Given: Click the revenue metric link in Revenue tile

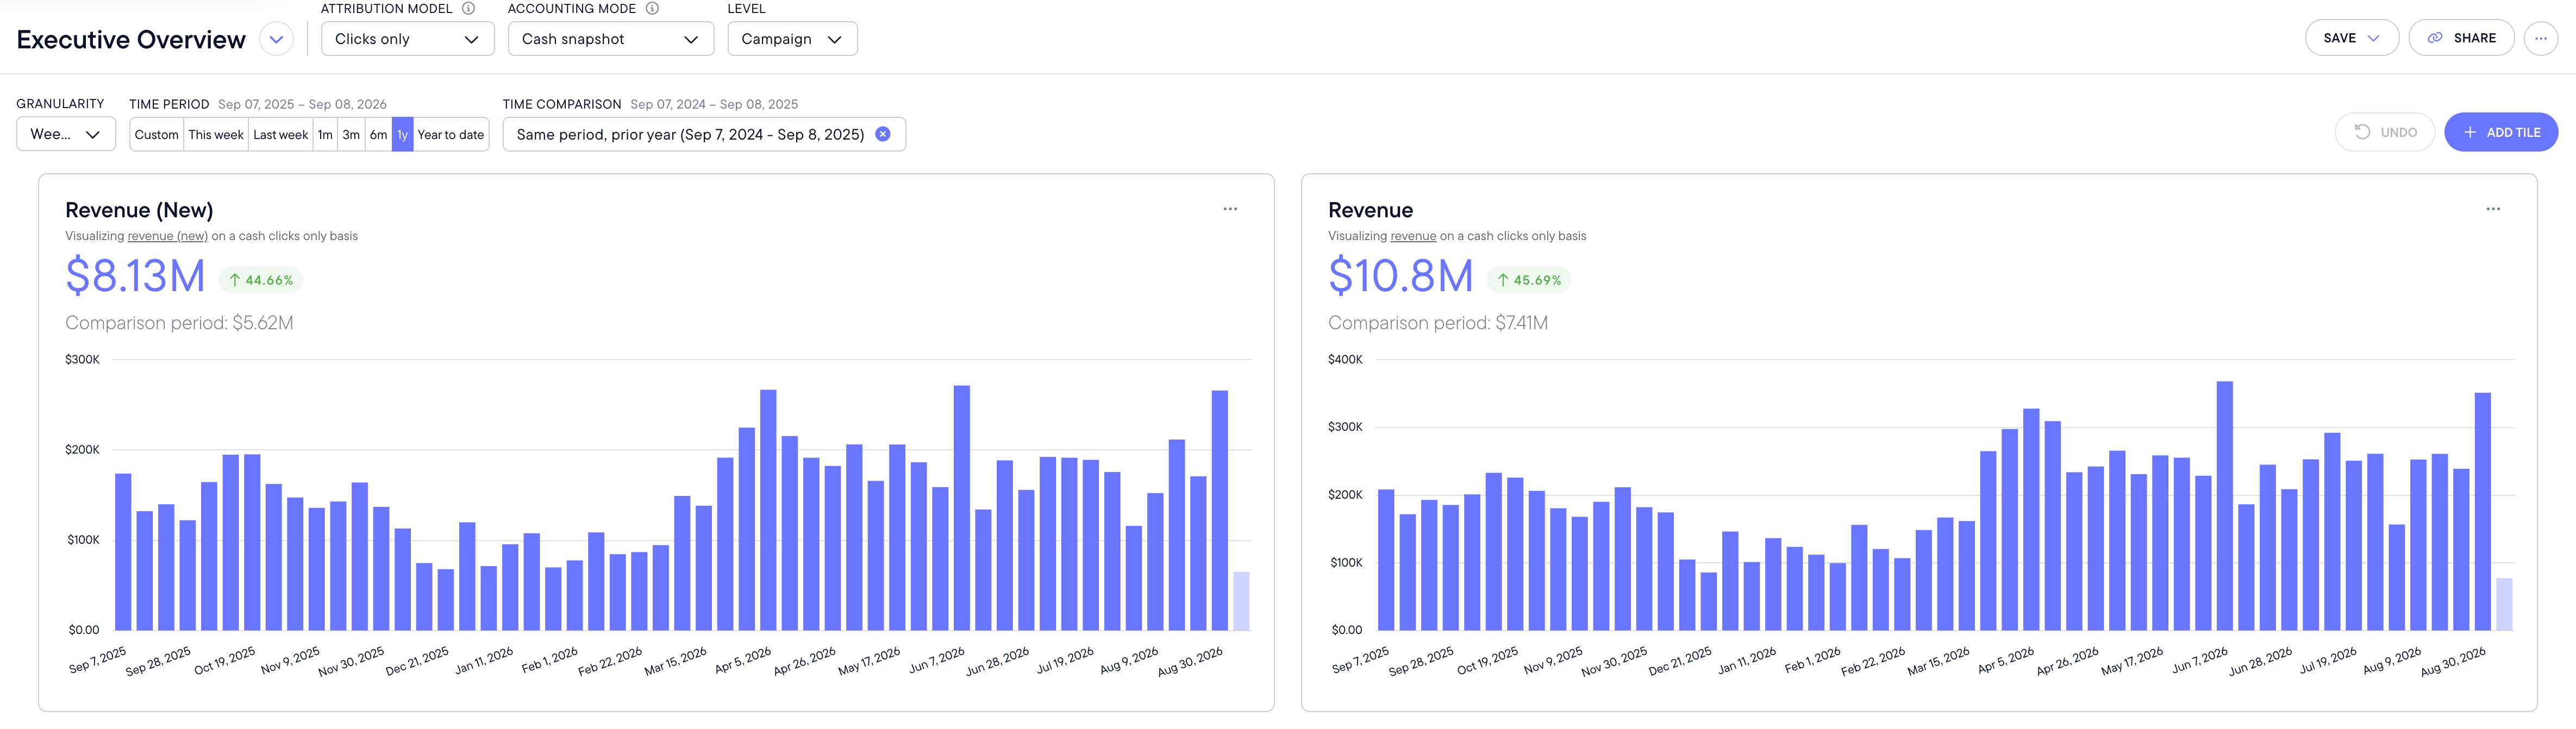Looking at the screenshot, I should click(x=1413, y=236).
